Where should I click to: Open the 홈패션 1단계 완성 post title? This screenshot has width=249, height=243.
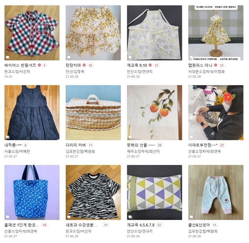pyautogui.click(x=21, y=225)
